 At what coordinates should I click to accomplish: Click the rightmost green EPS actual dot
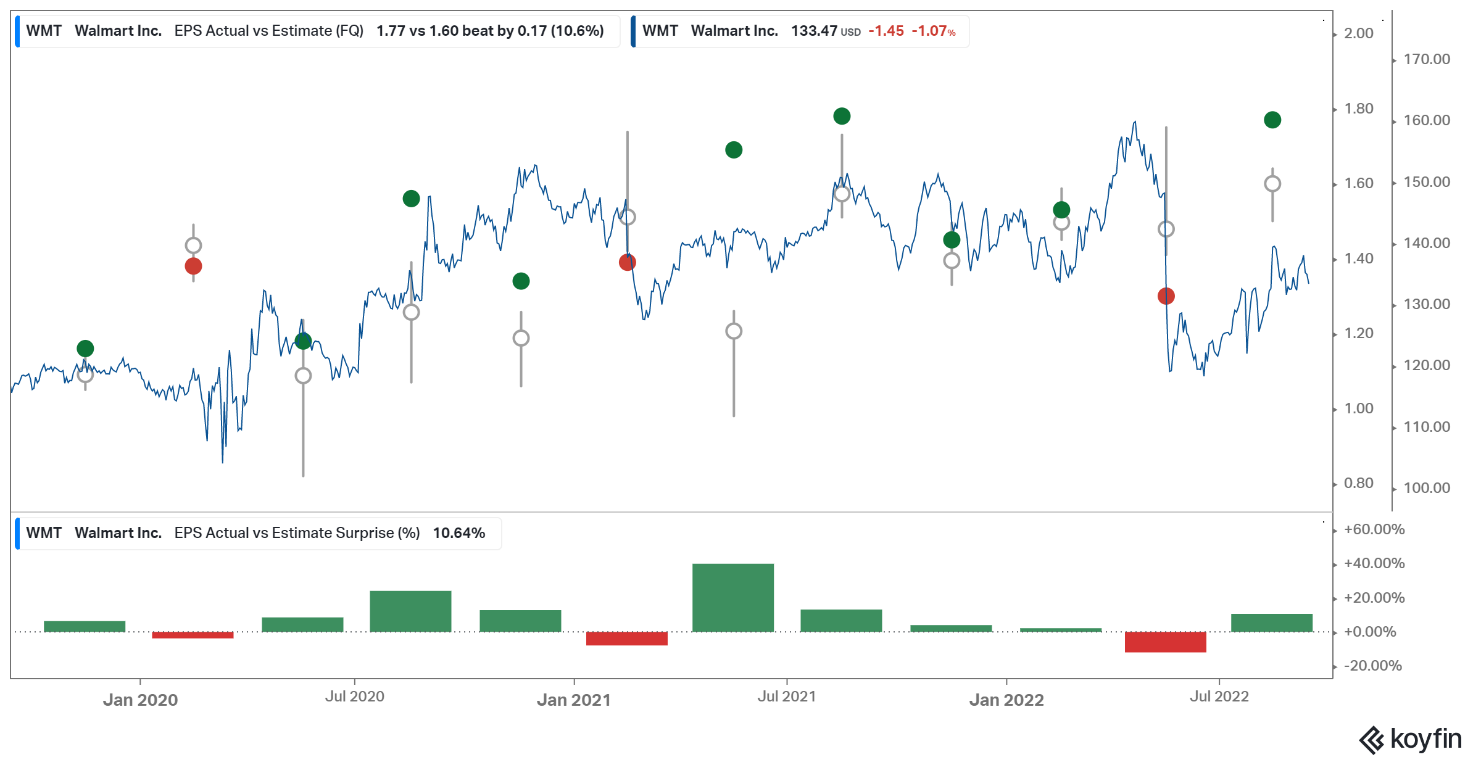click(1272, 120)
